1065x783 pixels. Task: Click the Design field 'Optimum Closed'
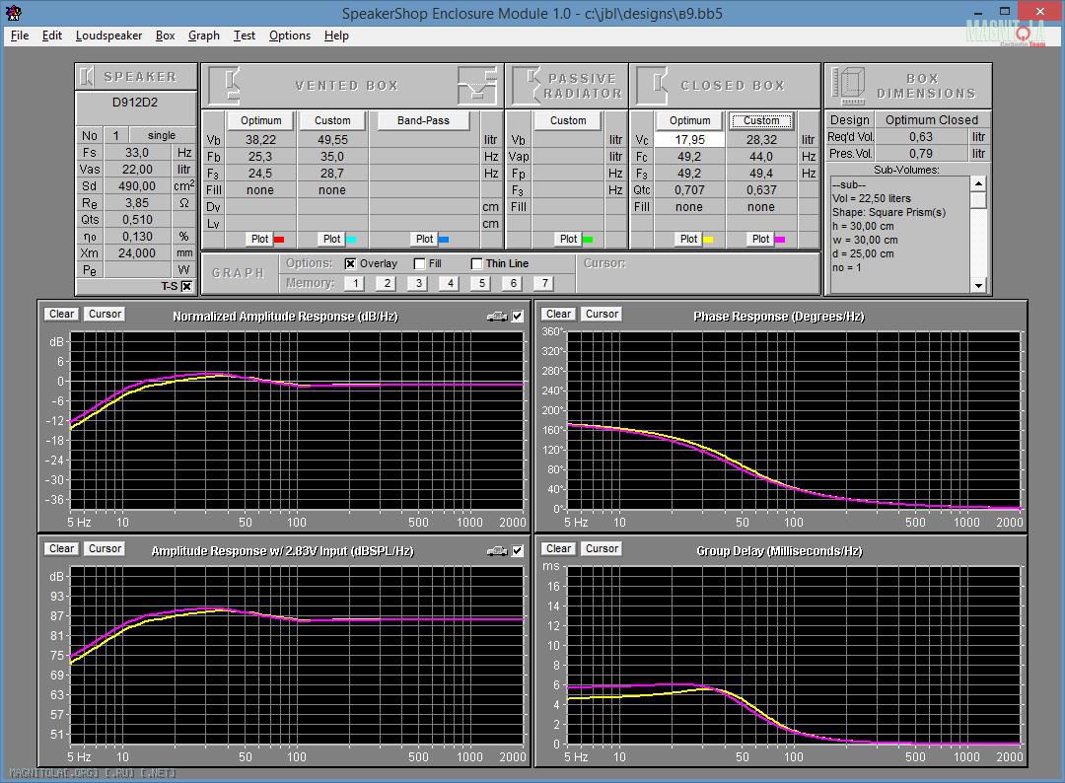coord(931,120)
